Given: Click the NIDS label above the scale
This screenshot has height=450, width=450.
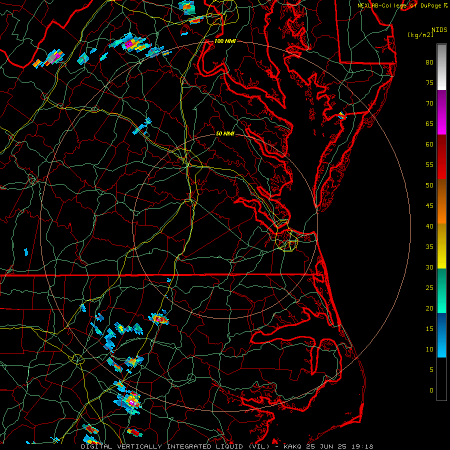Looking at the screenshot, I should click(439, 30).
